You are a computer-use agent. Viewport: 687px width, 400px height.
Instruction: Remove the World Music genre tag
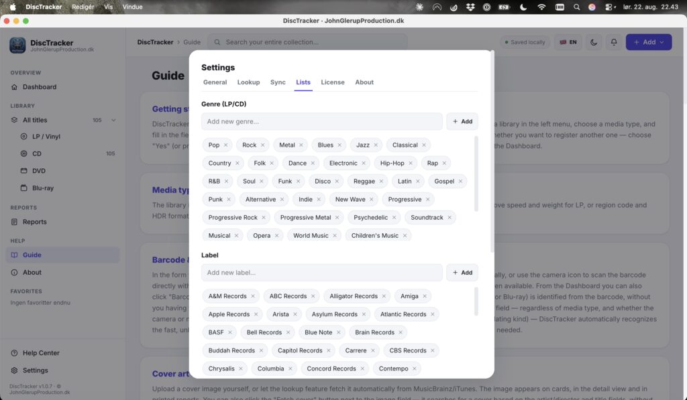click(335, 236)
